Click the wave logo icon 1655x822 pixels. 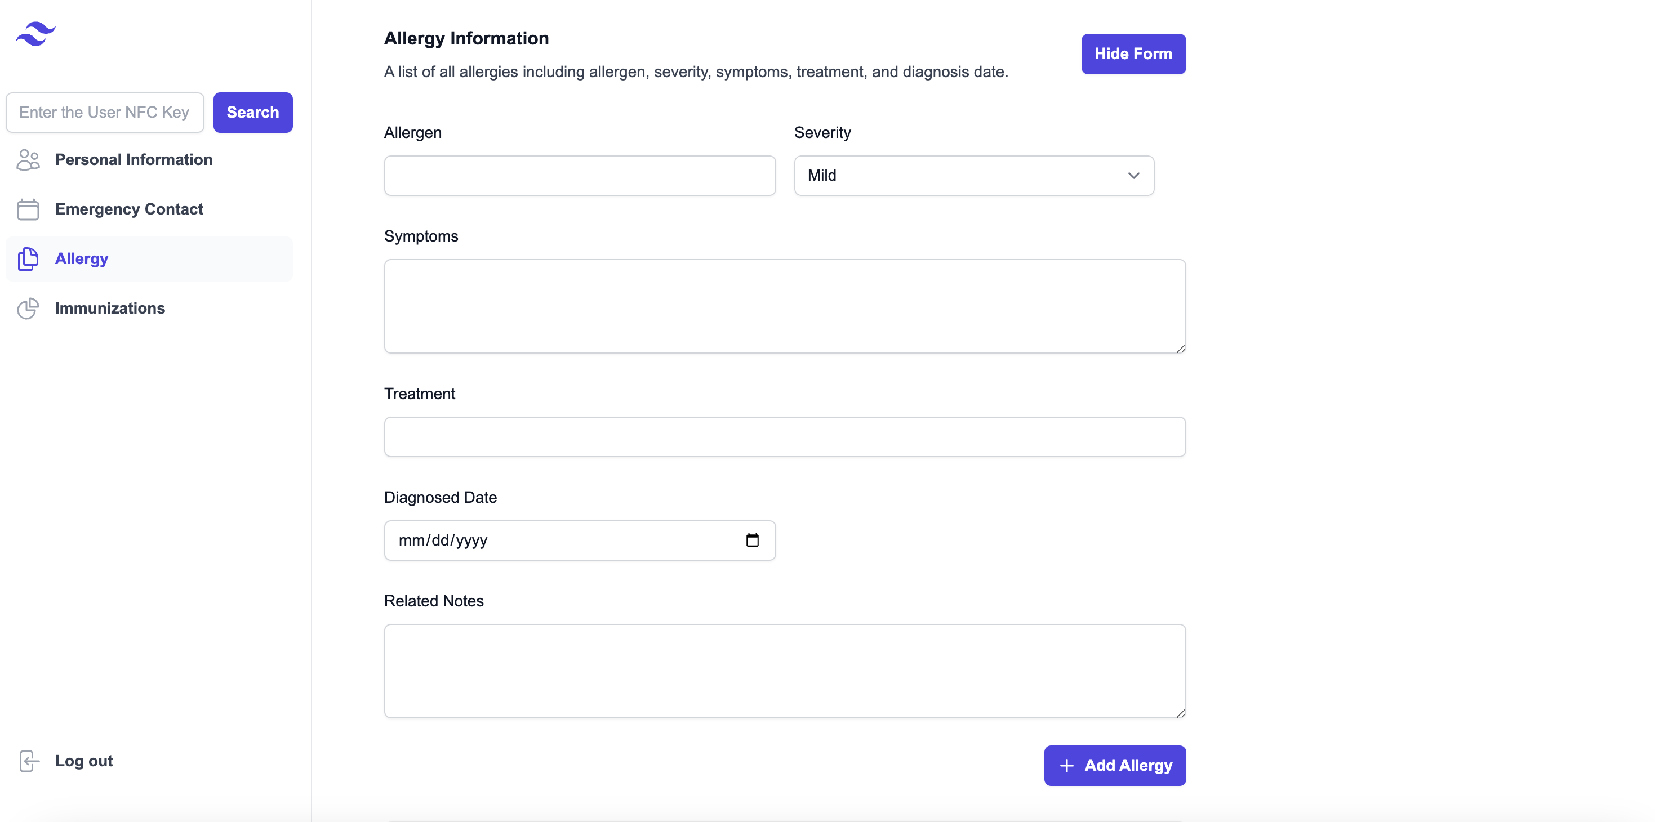point(35,33)
